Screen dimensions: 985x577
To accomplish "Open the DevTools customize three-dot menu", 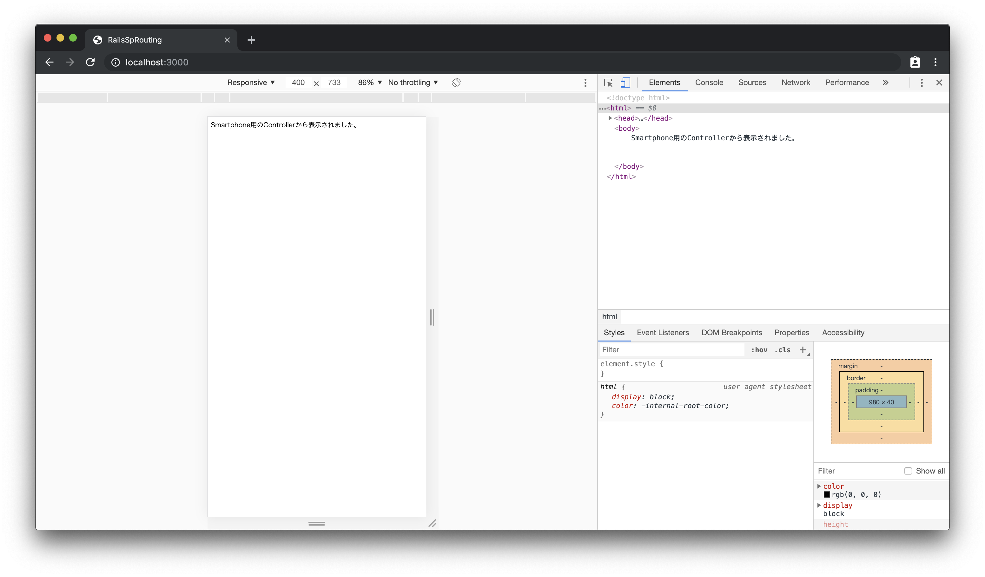I will click(x=921, y=83).
